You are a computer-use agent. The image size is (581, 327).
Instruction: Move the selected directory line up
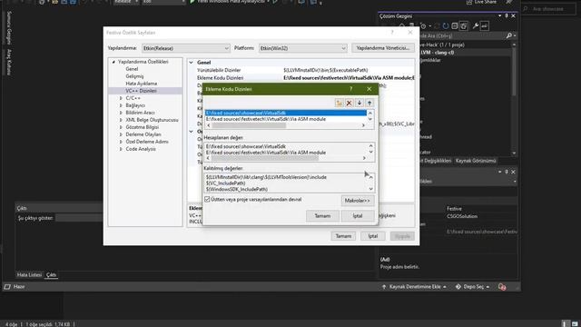coord(369,103)
